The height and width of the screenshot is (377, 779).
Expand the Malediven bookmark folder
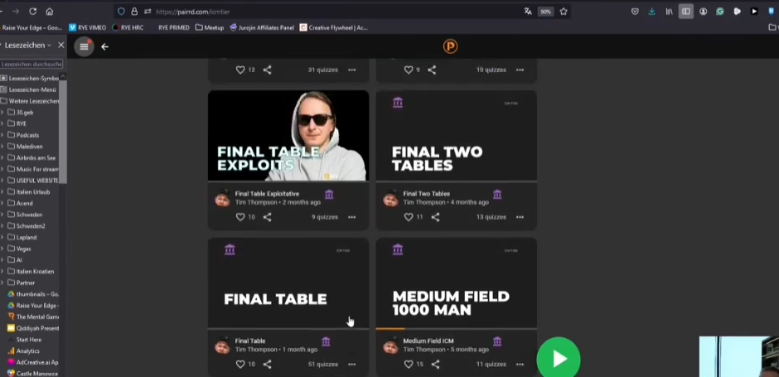(x=2, y=147)
